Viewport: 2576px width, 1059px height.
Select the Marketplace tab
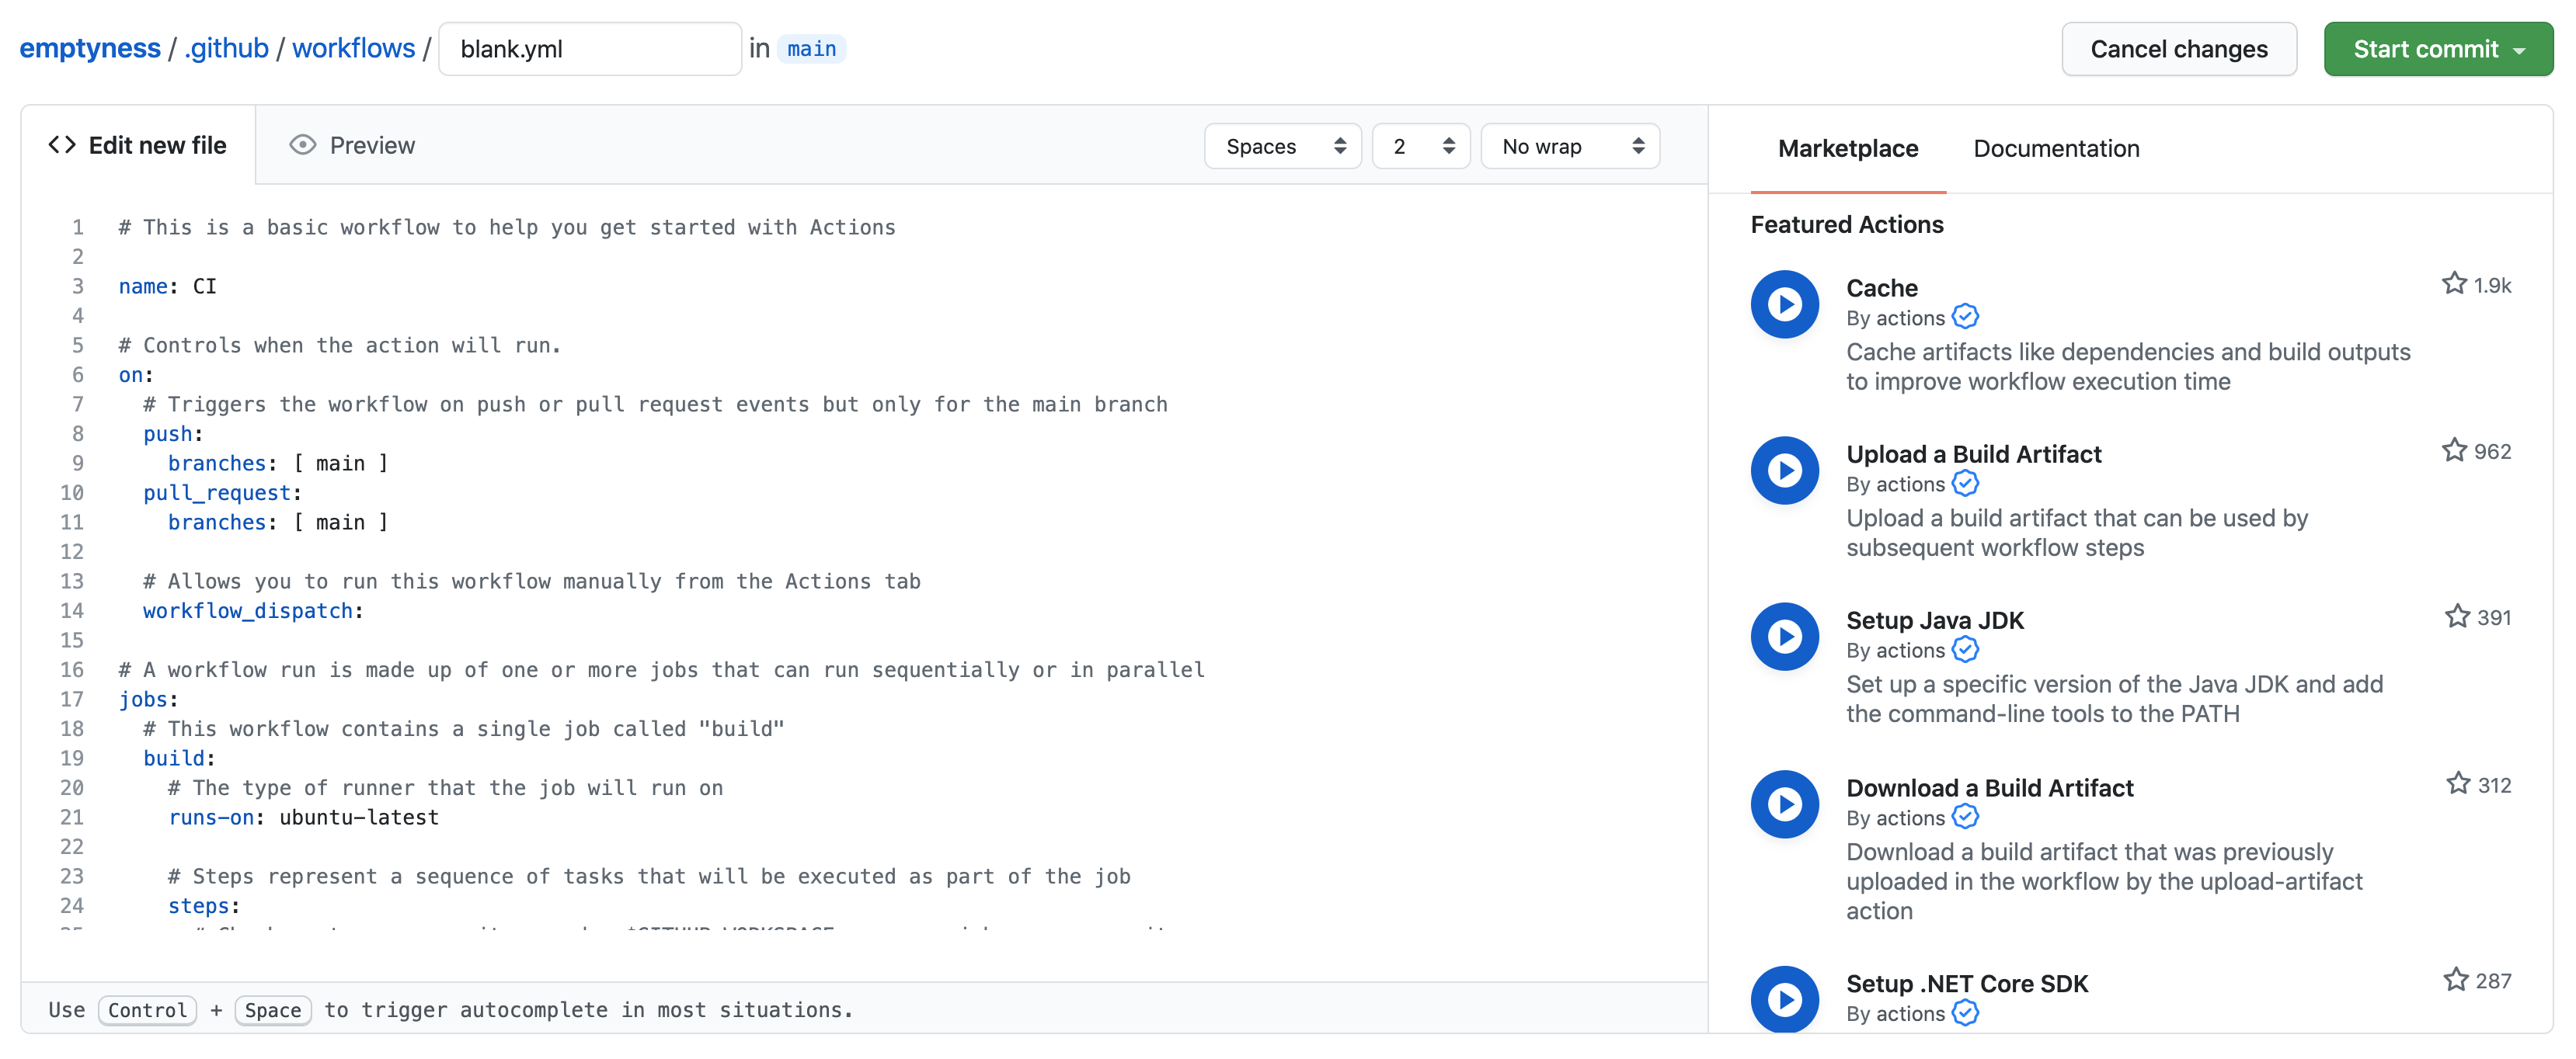click(x=1847, y=148)
